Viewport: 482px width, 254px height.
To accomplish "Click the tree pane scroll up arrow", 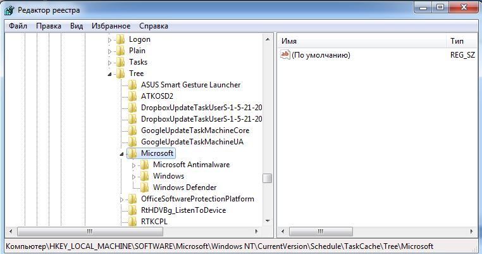I will point(268,39).
